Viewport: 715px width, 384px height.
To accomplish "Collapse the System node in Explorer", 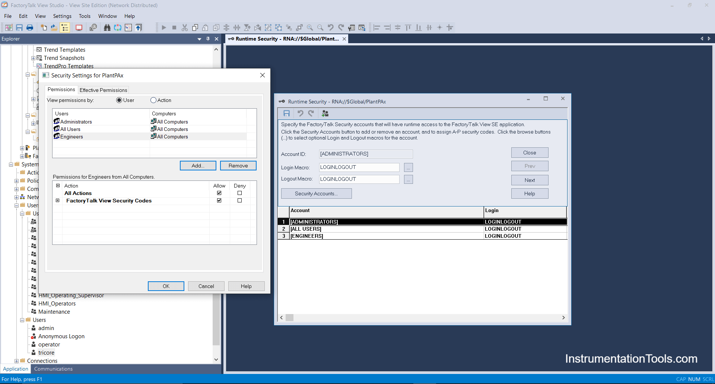I will coord(11,164).
